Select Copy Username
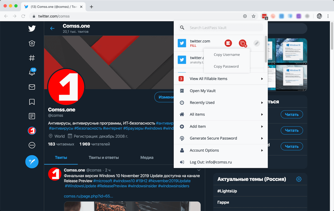The image size is (334, 211). pyautogui.click(x=227, y=54)
